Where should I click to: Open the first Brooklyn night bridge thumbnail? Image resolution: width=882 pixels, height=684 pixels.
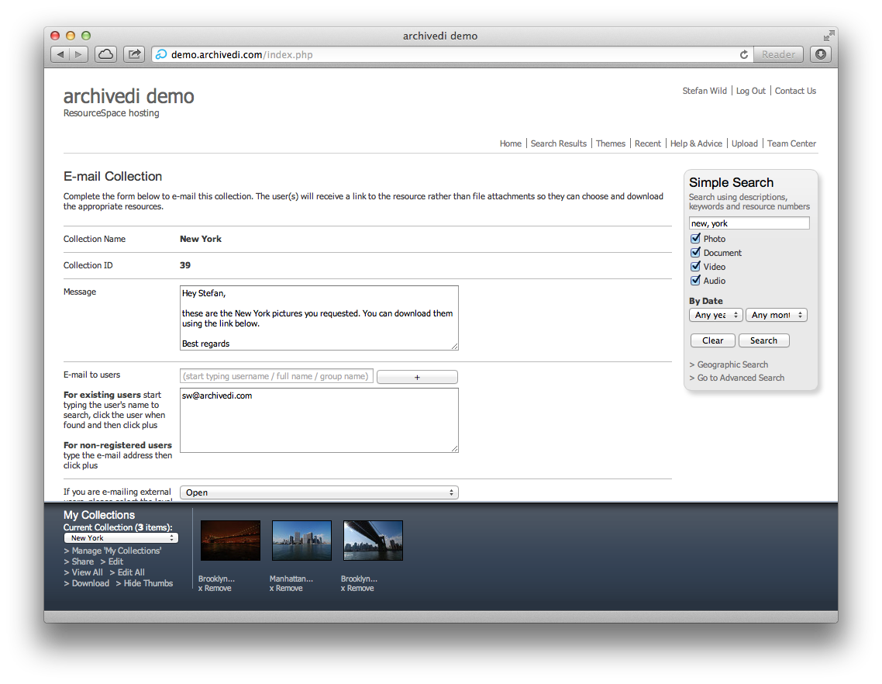pos(231,541)
